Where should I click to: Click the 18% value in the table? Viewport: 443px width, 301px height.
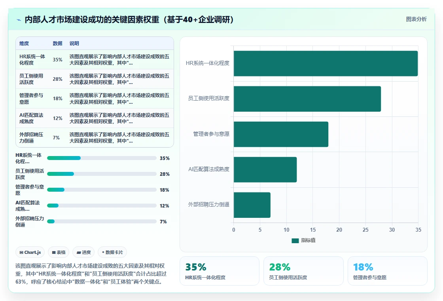[57, 99]
